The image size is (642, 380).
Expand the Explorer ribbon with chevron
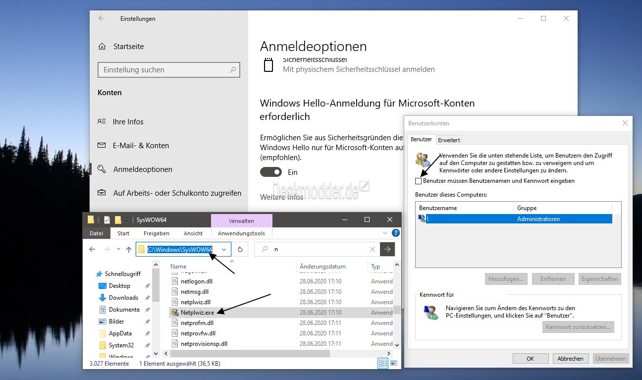coord(385,233)
